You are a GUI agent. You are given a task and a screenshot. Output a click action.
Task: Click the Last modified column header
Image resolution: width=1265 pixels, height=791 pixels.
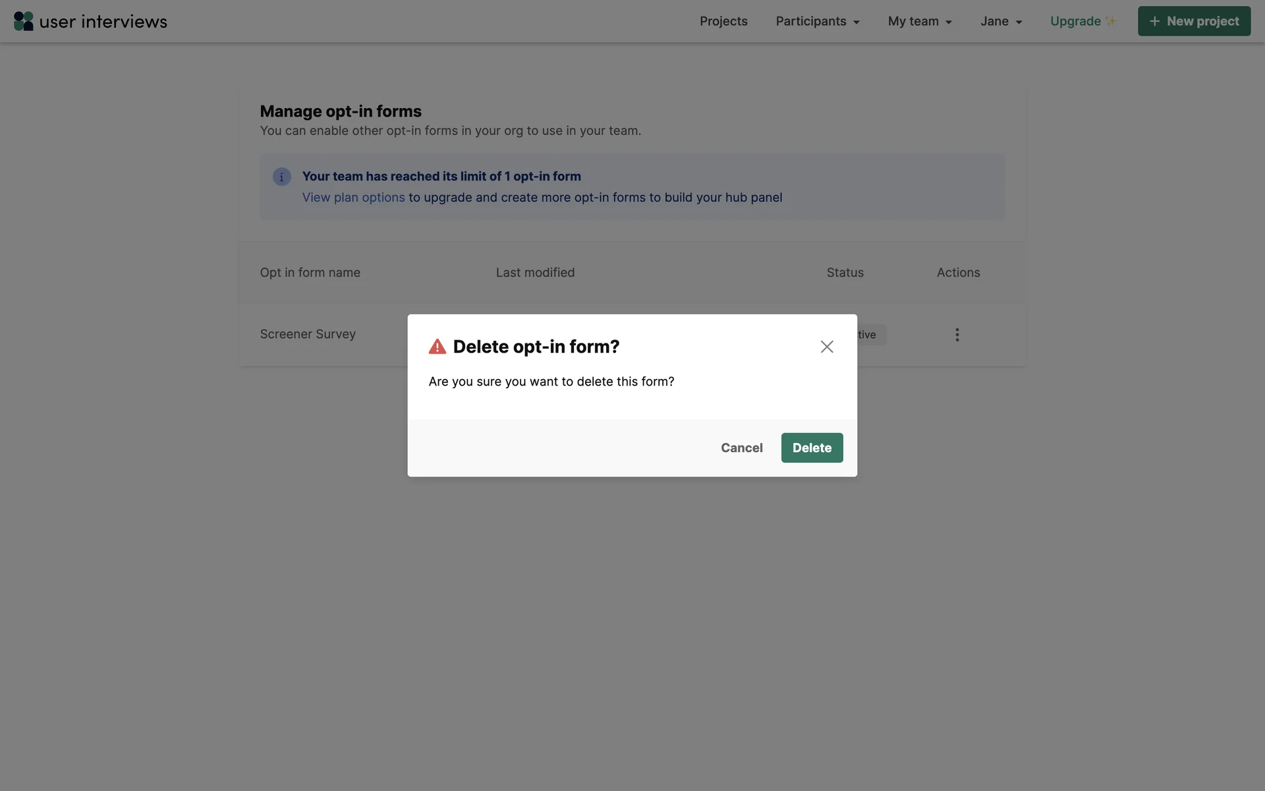[535, 272]
